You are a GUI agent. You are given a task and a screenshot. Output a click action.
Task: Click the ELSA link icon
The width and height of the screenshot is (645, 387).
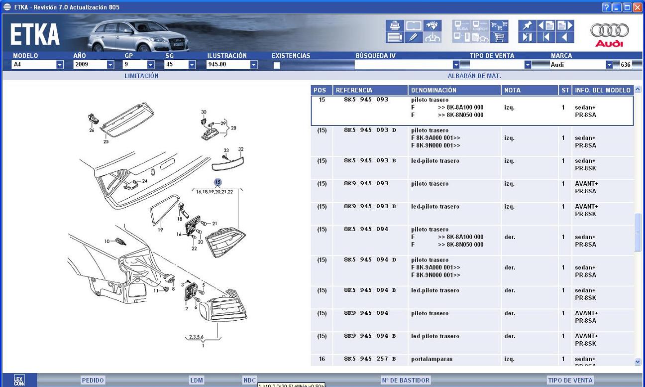(x=461, y=25)
